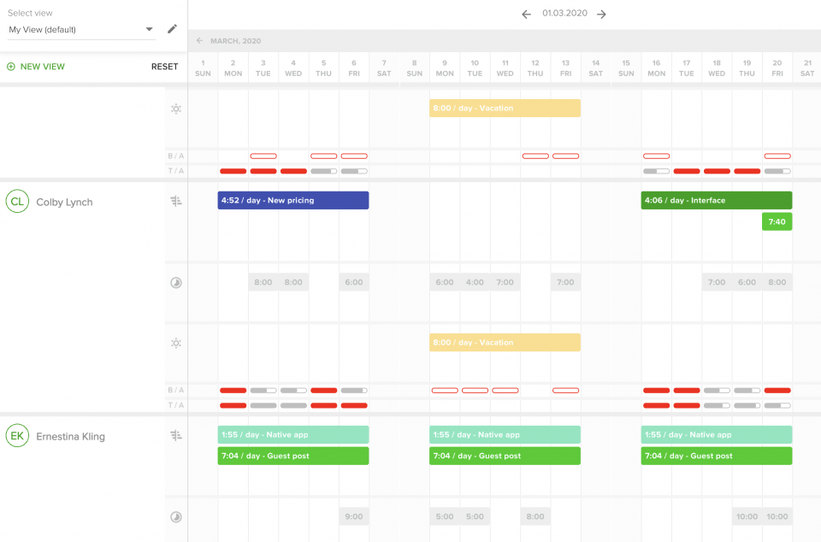Click Colby Lynch's tasks row icon
Viewport: 821px width, 542px height.
[x=176, y=201]
